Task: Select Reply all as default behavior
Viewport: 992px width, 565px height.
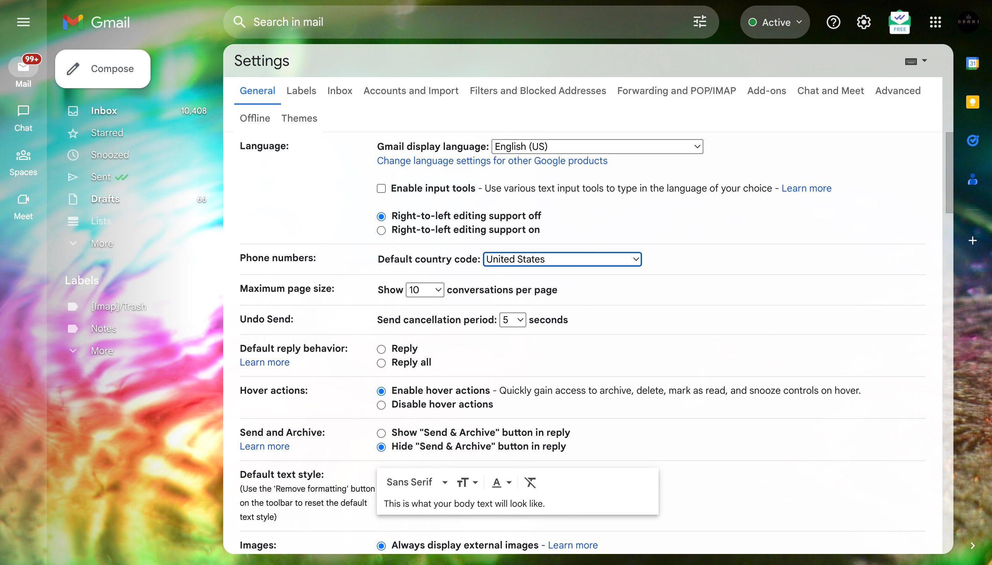Action: (x=381, y=363)
